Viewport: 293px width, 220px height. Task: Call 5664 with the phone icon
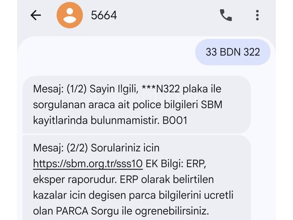click(x=226, y=15)
